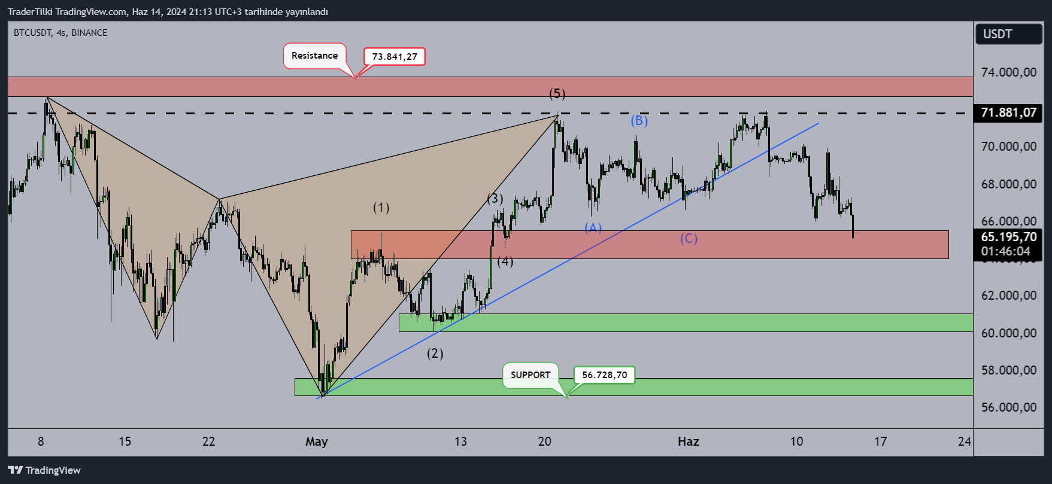Screen dimensions: 1052x484
Task: Click the 56.000,00 price axis tick
Action: coord(1009,407)
